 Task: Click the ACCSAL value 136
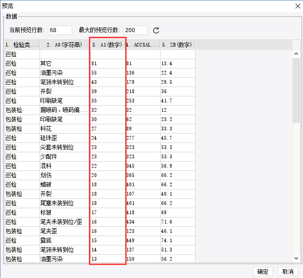(x=142, y=73)
